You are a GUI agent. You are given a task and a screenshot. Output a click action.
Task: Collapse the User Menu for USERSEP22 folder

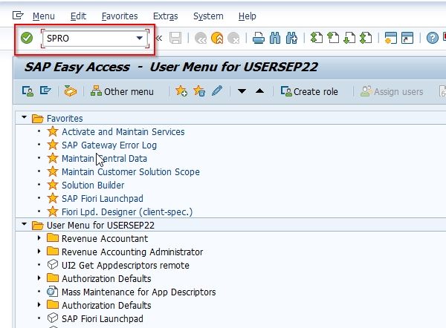coord(25,224)
